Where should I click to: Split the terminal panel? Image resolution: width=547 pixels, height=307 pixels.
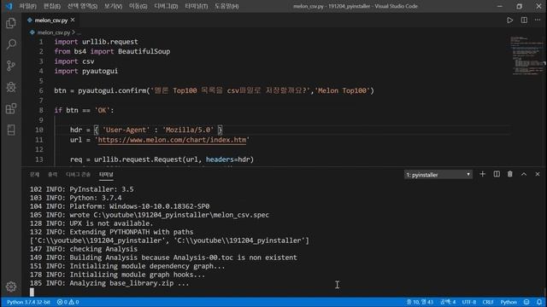[x=497, y=174]
